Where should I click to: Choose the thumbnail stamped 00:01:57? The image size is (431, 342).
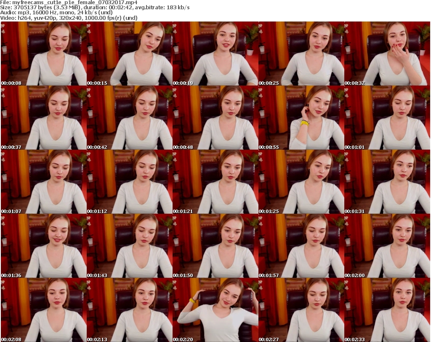301,246
